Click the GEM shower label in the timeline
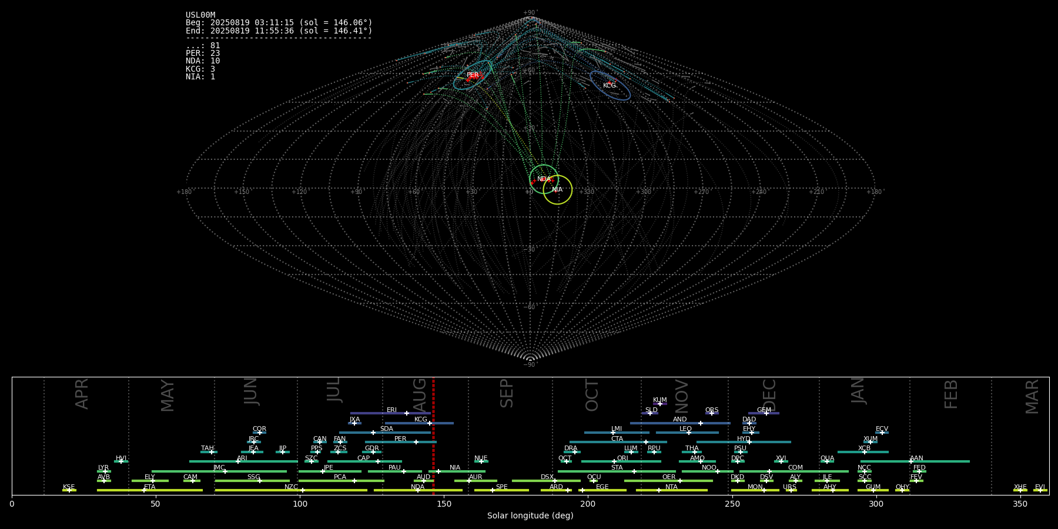 point(764,410)
